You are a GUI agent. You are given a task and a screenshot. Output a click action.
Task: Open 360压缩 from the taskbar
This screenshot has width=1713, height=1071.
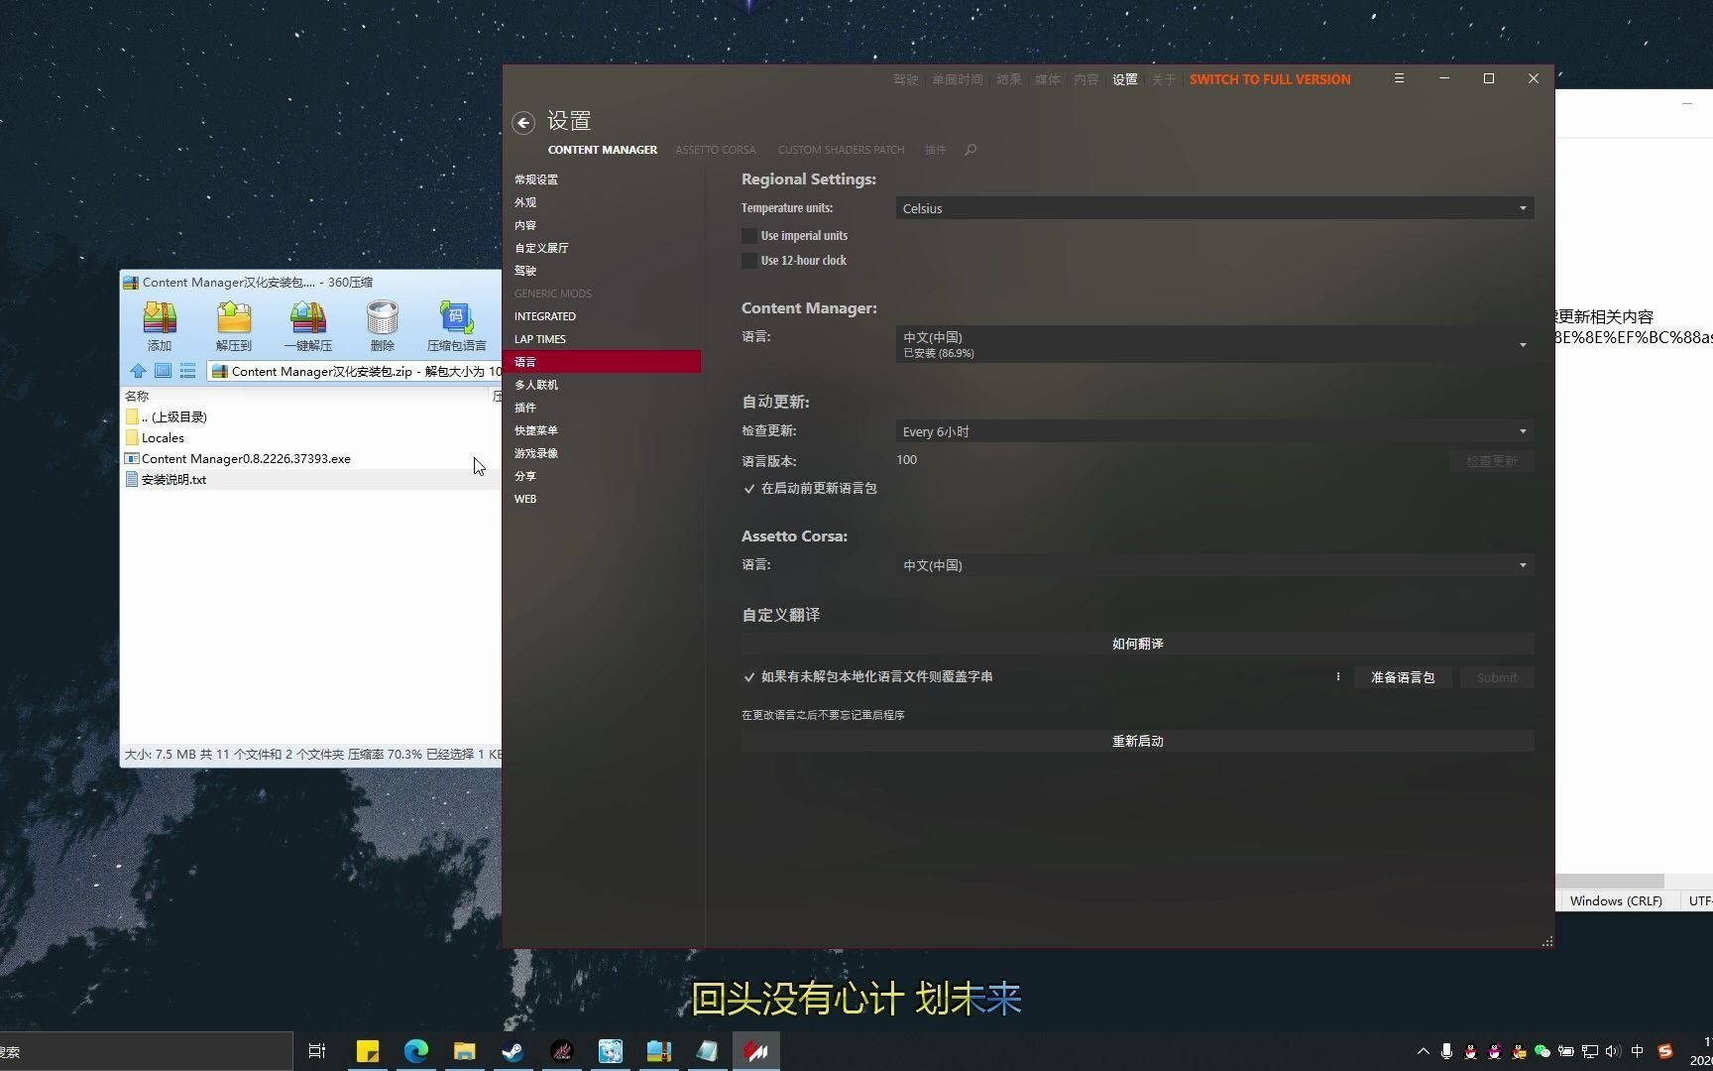(x=659, y=1051)
